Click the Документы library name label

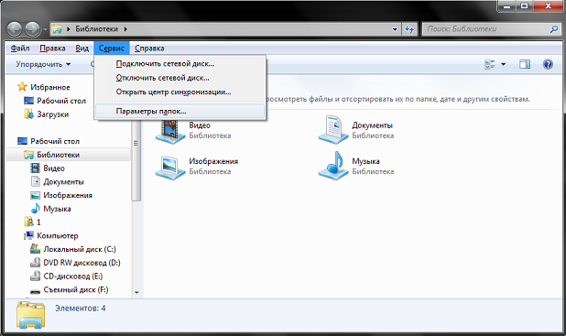click(372, 125)
